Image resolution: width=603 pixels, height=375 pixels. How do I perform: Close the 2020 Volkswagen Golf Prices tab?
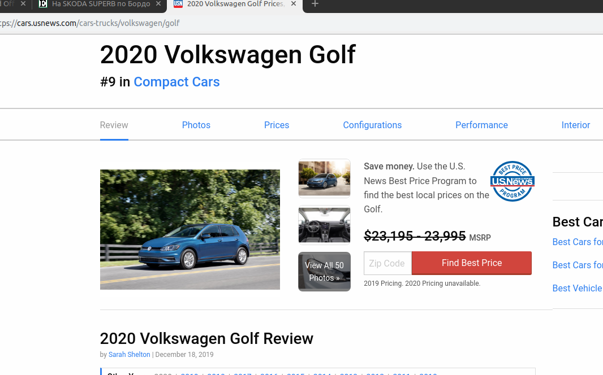coord(292,5)
